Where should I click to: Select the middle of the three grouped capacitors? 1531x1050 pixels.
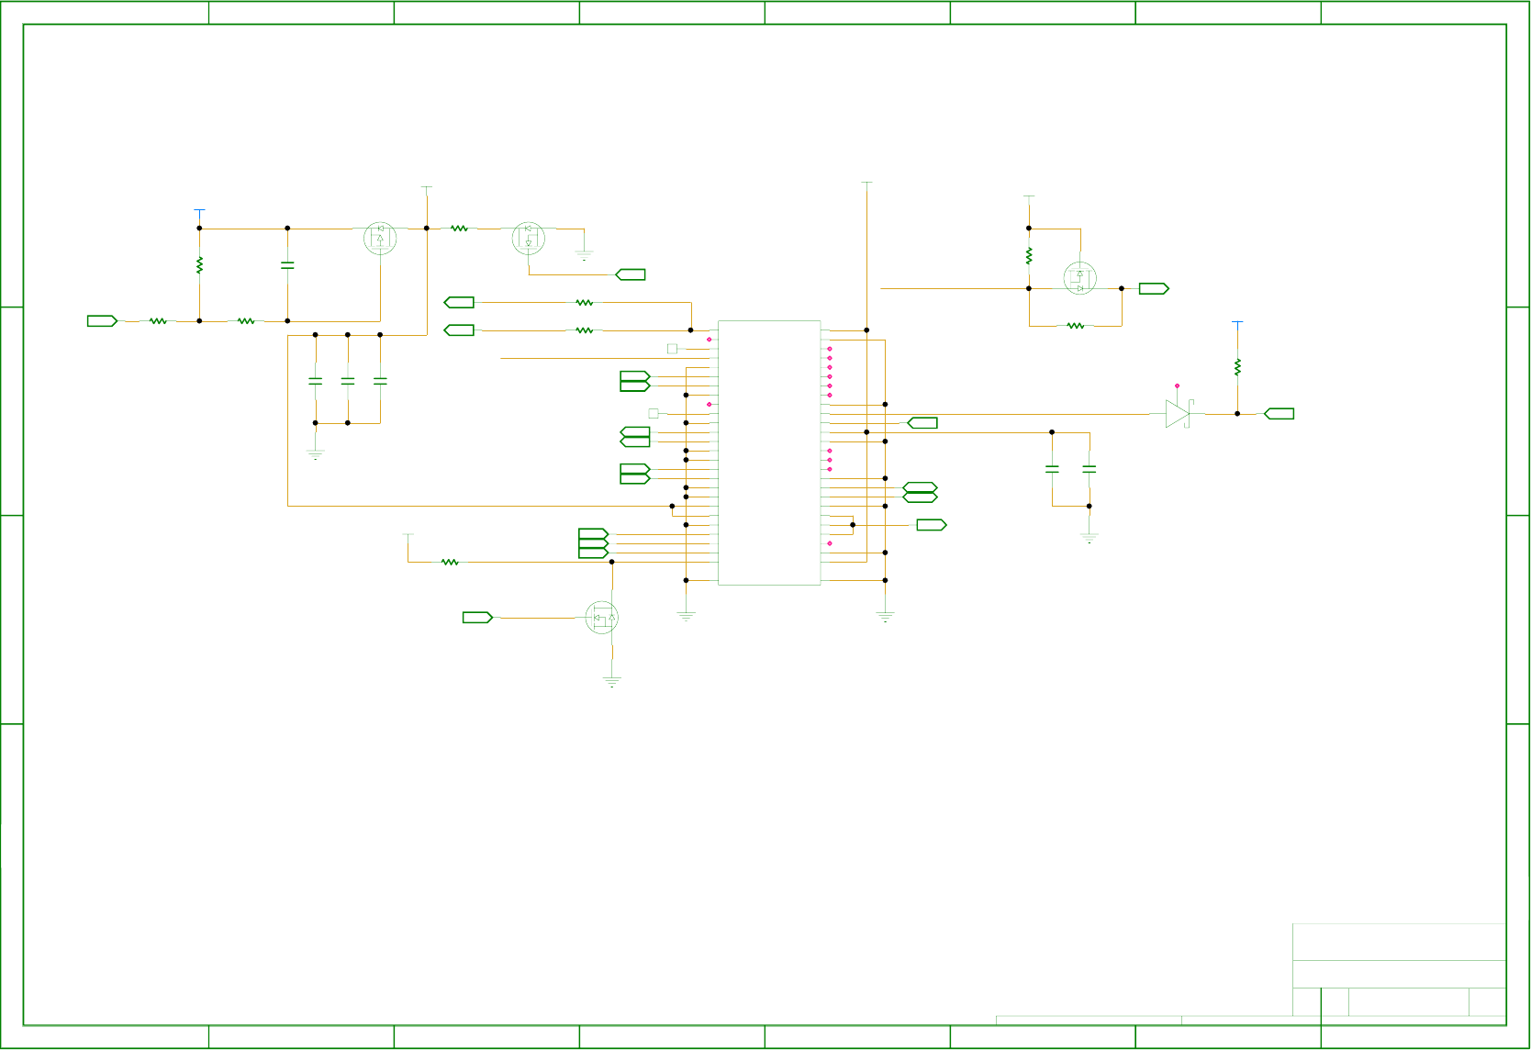tap(347, 381)
